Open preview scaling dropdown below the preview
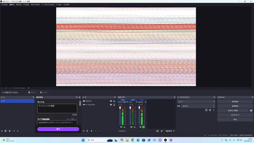 (28, 88)
